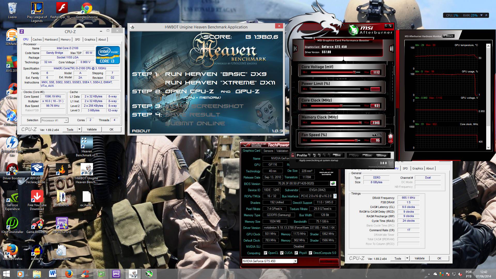
Task: Expand Tools dropdown arrow in memory CPU-Z
Action: point(407,258)
